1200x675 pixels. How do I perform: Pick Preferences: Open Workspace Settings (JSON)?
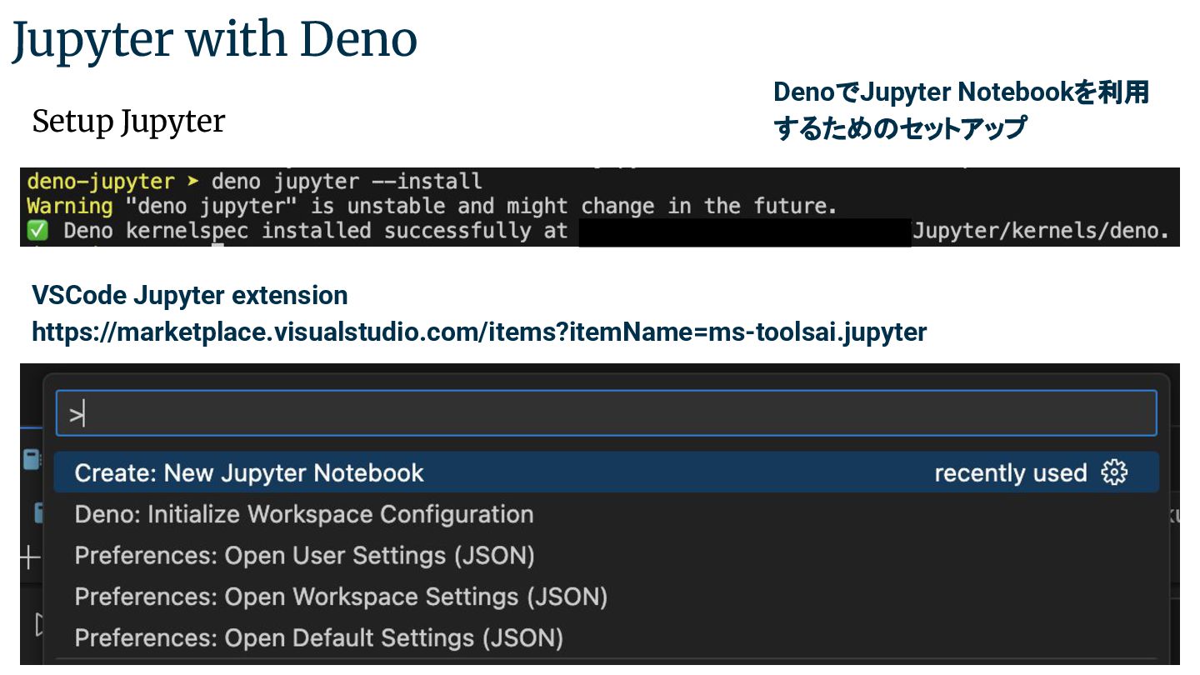click(x=341, y=597)
